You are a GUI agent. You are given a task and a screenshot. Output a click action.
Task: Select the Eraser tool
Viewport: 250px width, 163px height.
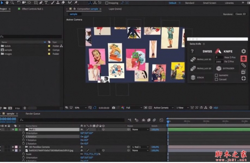click(x=63, y=2)
